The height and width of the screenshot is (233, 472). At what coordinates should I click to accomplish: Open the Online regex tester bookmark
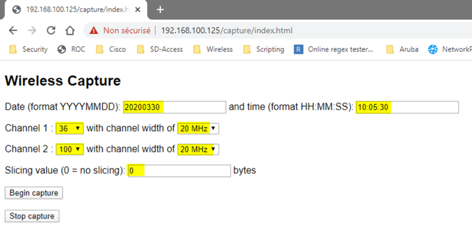tap(334, 49)
